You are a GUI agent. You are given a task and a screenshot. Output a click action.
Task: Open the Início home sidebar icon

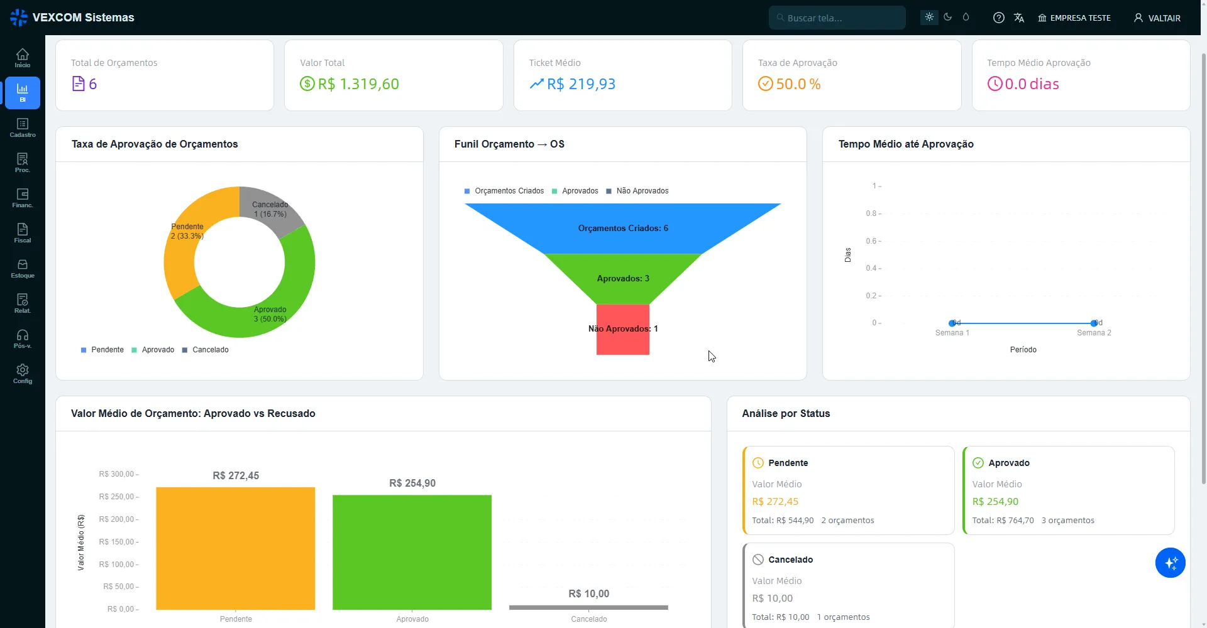pyautogui.click(x=23, y=58)
